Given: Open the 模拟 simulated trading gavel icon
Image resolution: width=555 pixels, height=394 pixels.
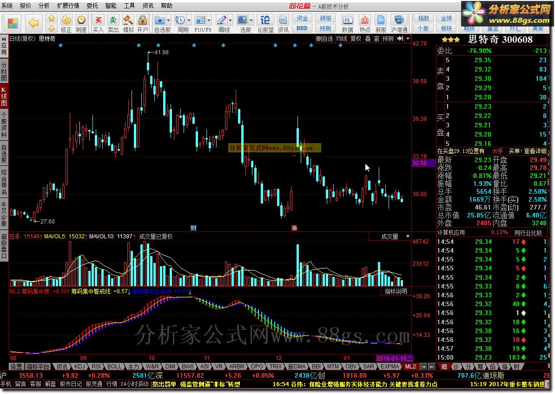Looking at the screenshot, I should [128, 24].
